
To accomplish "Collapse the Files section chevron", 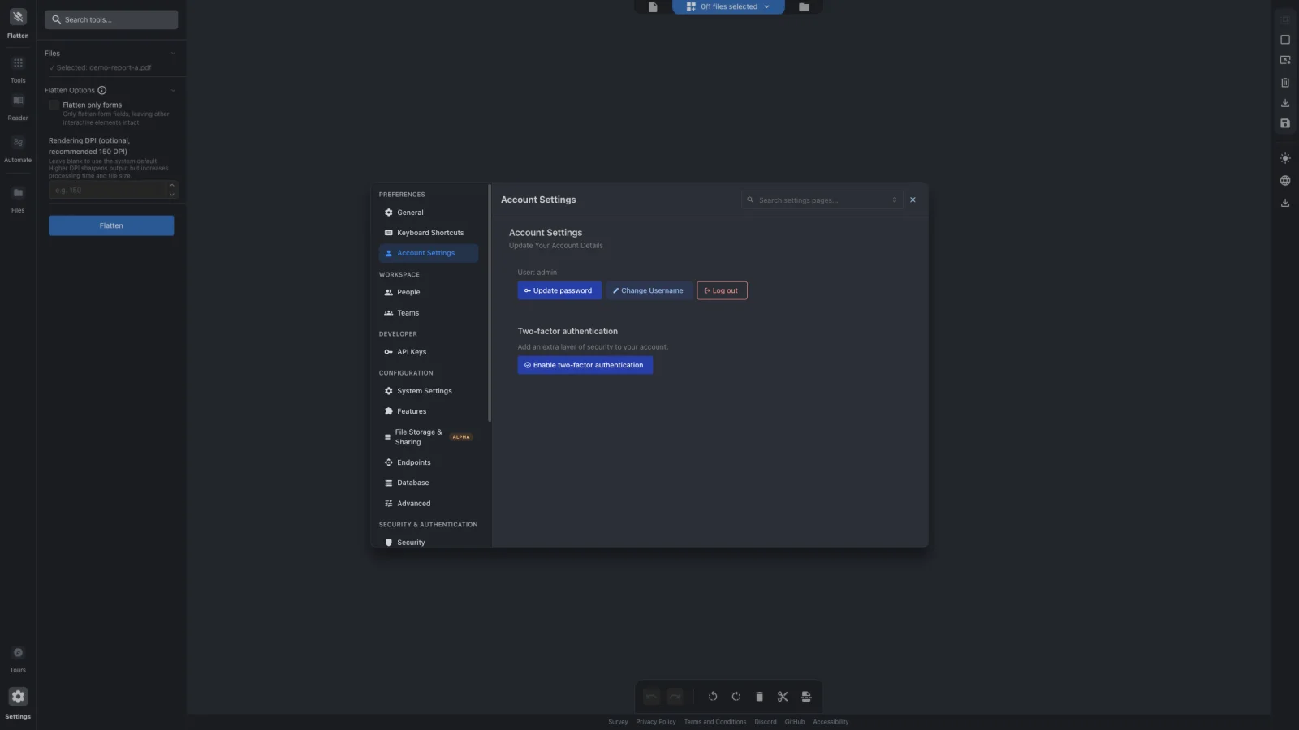I will (x=173, y=54).
